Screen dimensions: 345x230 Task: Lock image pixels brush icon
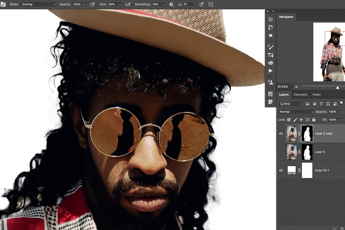coord(295,120)
